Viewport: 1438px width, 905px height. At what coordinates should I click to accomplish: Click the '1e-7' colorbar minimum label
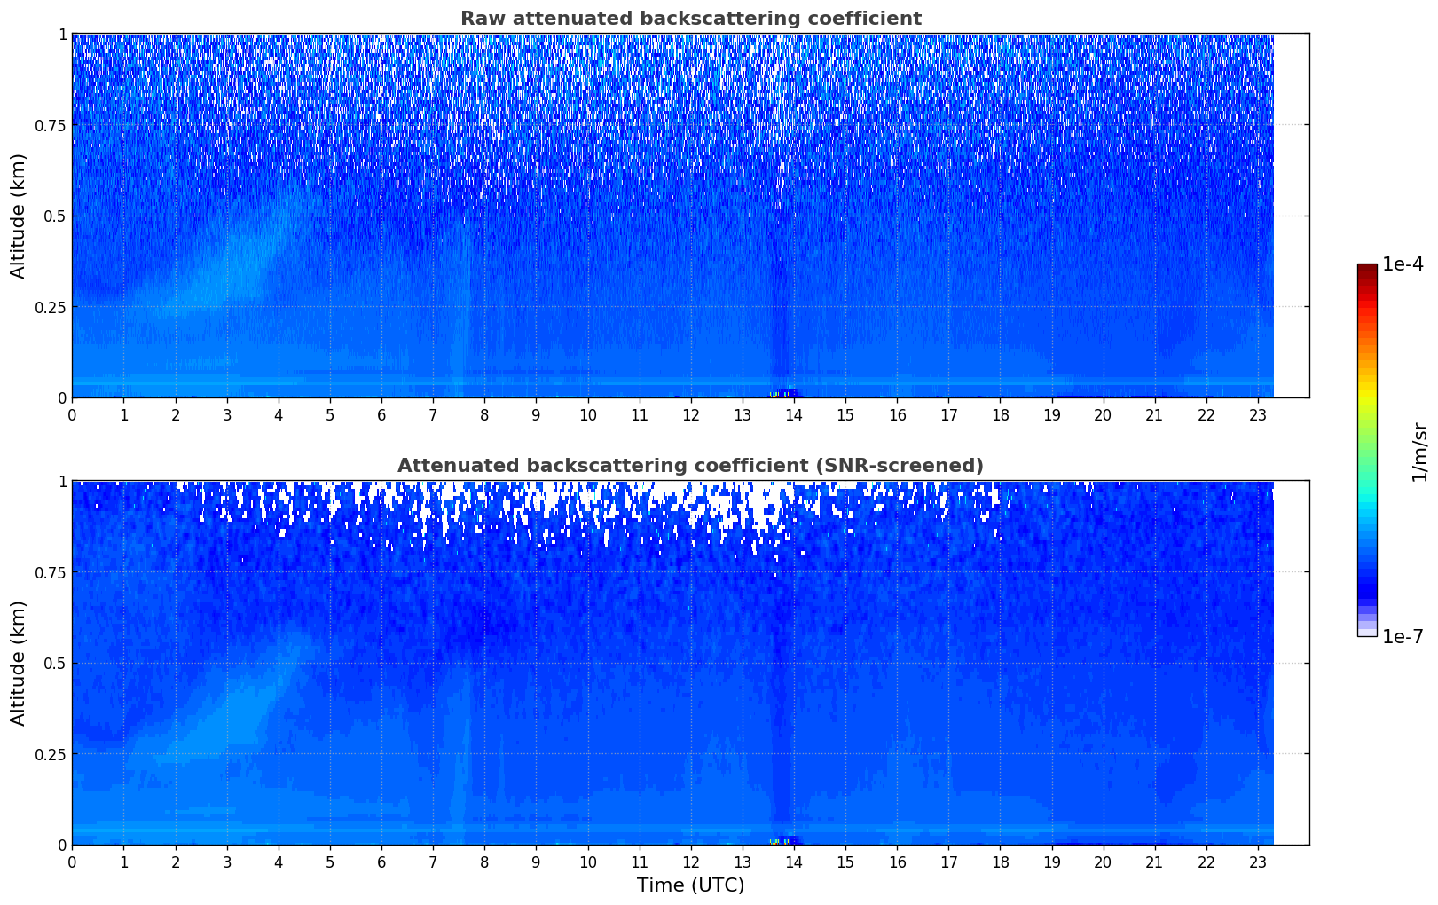1403,636
